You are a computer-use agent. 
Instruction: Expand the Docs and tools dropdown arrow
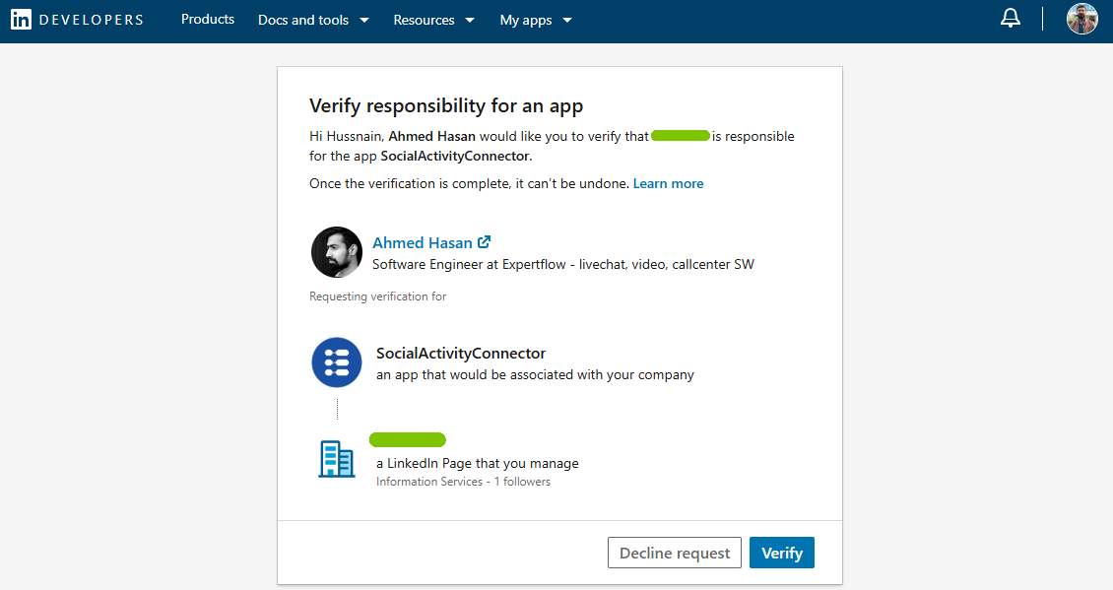(x=364, y=21)
